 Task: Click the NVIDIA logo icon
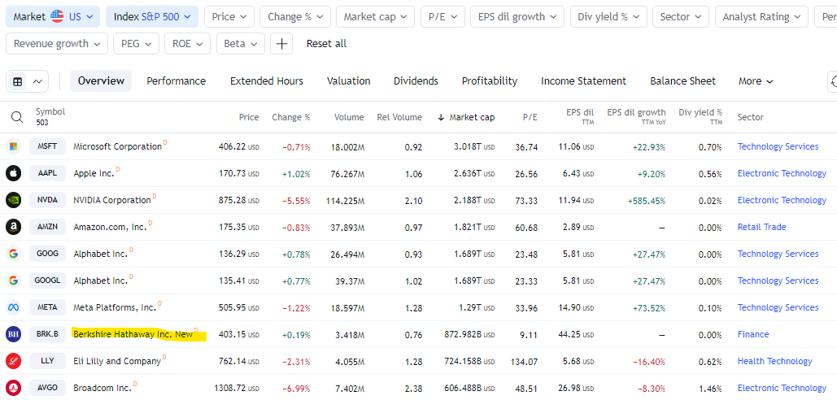point(13,200)
